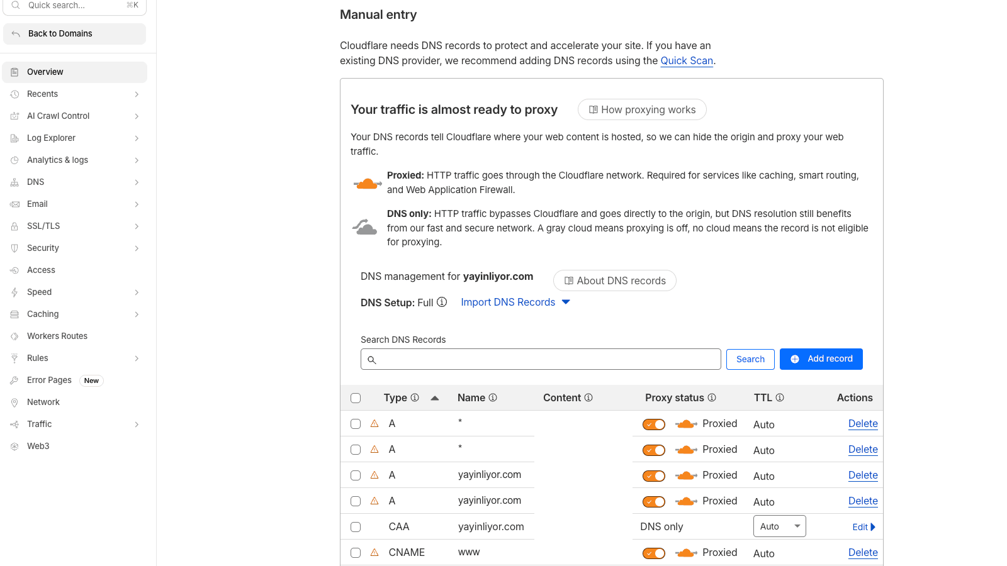The image size is (1007, 566).
Task: Check the select-all records checkbox
Action: point(356,398)
